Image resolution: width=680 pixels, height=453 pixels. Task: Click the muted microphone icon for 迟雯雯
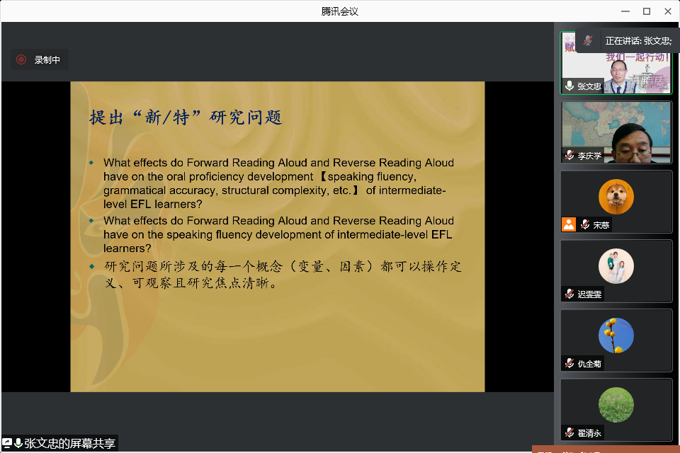569,294
